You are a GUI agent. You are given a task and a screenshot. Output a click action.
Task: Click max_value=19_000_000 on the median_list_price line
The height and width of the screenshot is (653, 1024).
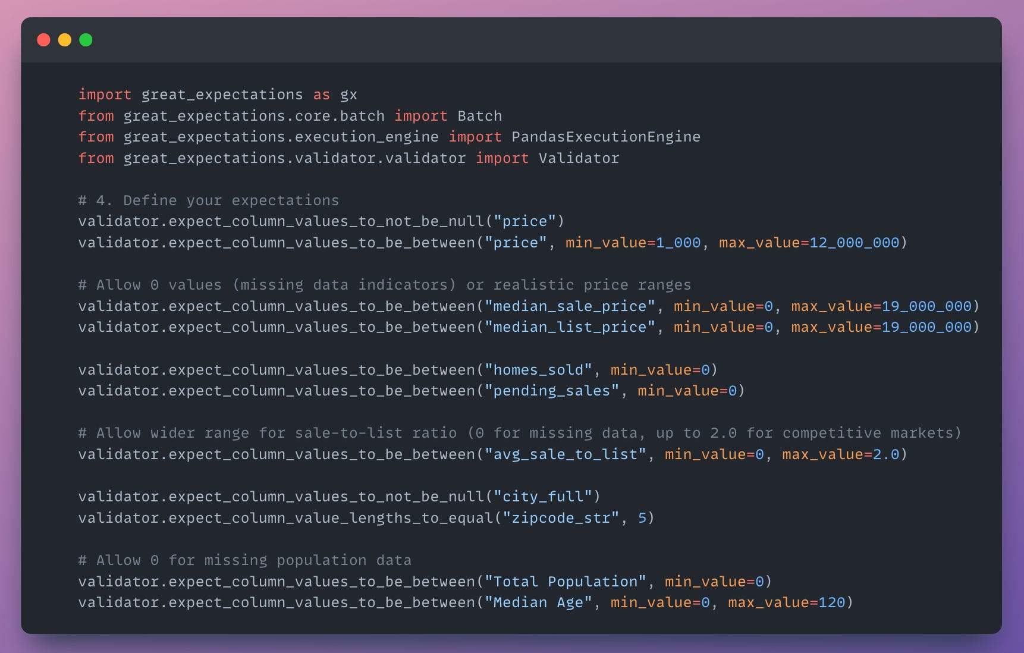pos(881,327)
